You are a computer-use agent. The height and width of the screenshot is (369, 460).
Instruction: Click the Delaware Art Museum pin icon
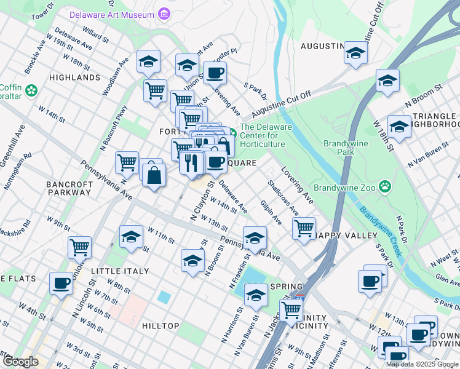click(164, 14)
